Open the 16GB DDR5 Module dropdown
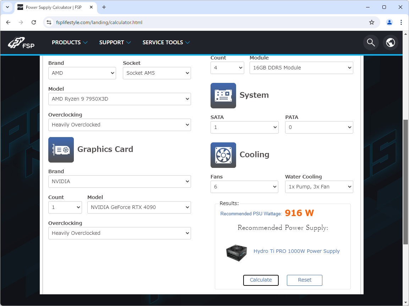 [301, 68]
